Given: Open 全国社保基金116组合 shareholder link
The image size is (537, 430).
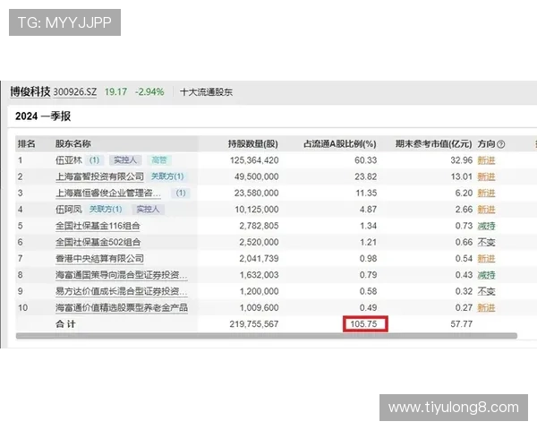Looking at the screenshot, I should click(x=98, y=226).
